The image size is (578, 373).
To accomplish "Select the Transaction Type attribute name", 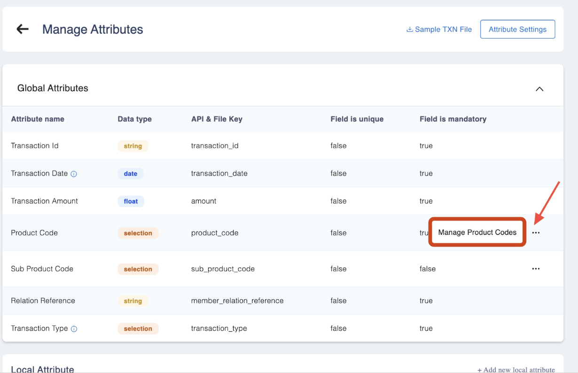I will point(39,328).
